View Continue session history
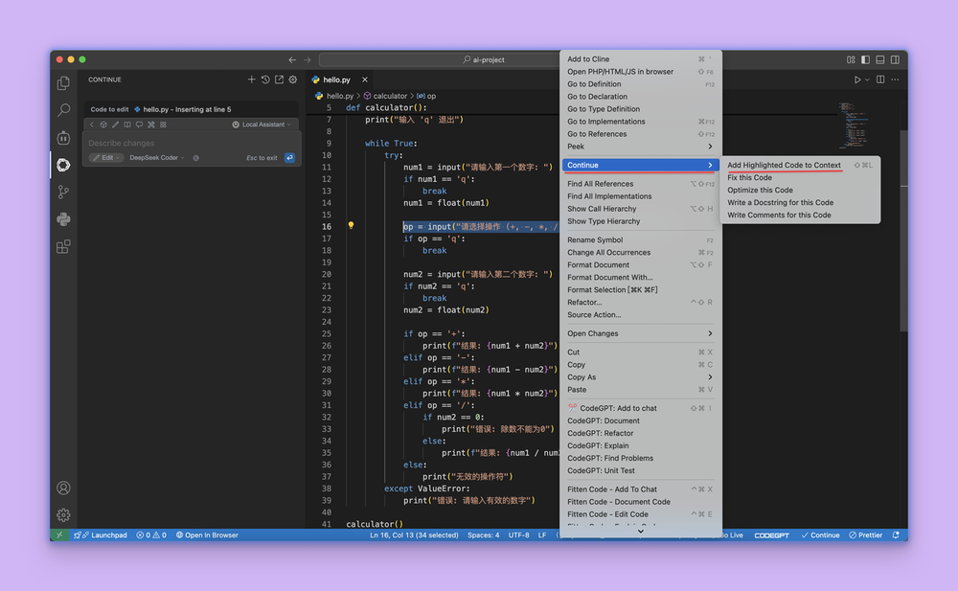Screen dimensions: 958x591 [x=265, y=80]
